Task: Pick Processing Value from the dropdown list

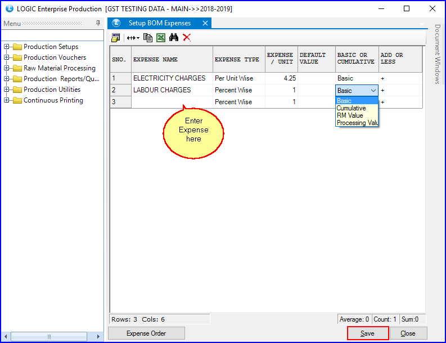Action: coord(357,123)
